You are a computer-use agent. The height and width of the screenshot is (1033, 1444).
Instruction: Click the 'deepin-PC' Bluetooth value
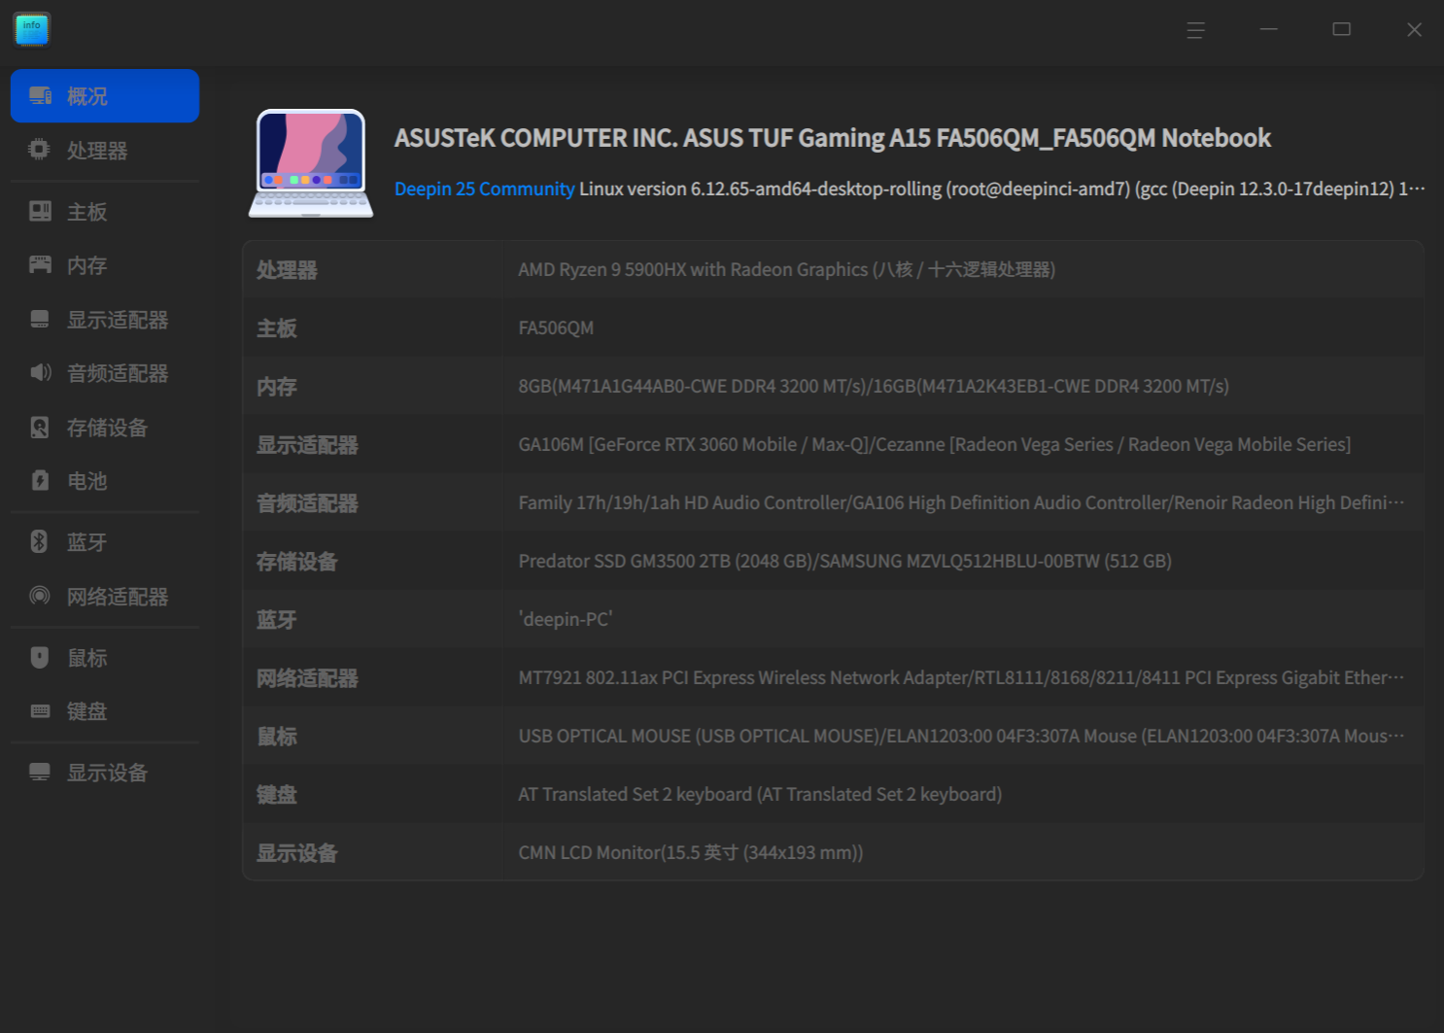[x=566, y=619]
